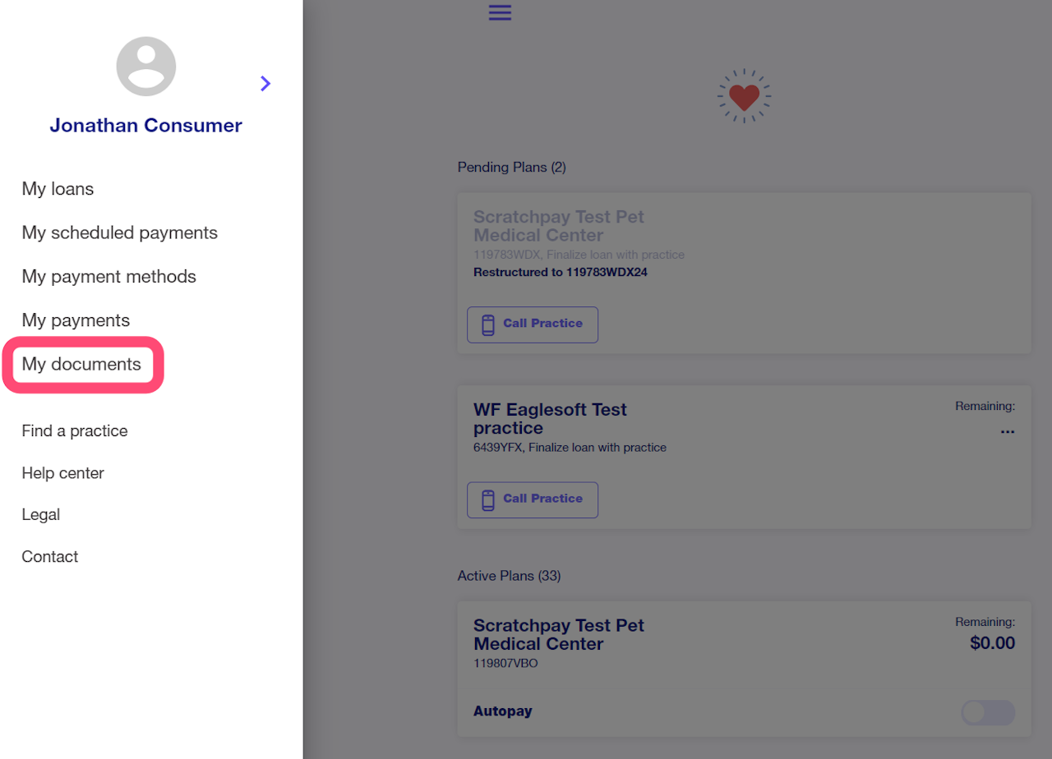1052x759 pixels.
Task: Open the three-dot Remaining menu on WF Eaglesoft
Action: tap(1007, 431)
